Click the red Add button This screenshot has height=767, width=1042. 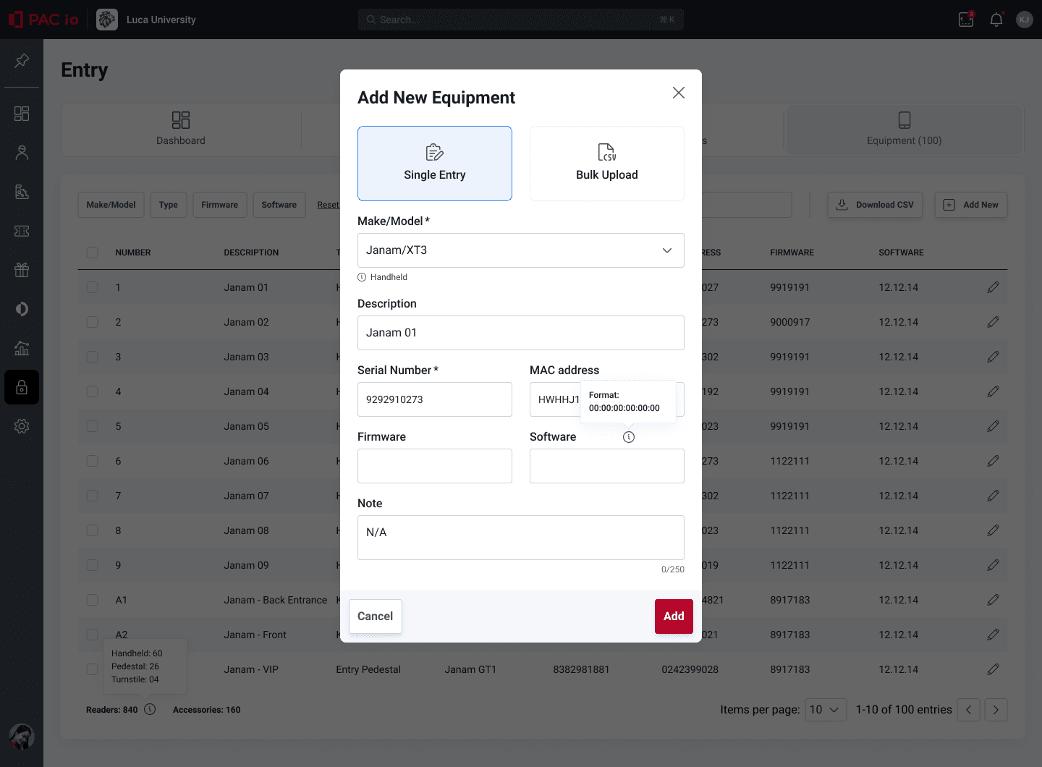[x=674, y=616]
